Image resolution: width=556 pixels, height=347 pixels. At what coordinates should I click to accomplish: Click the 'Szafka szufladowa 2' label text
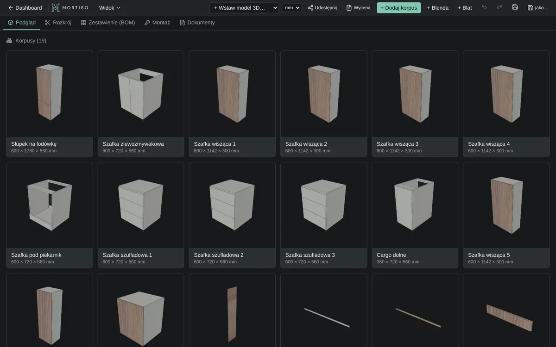[x=219, y=255]
